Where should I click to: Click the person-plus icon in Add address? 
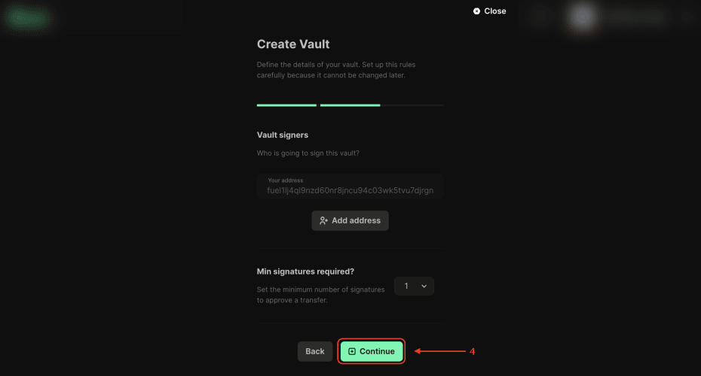[x=323, y=220]
